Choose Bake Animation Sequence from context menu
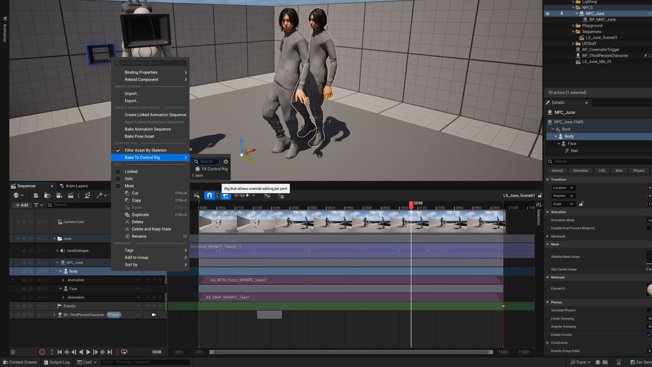The image size is (652, 367). click(149, 129)
